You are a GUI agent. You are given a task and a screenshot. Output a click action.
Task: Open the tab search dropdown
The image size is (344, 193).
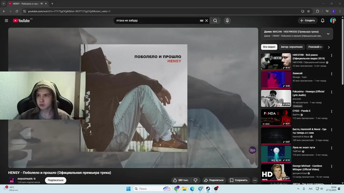[3, 4]
